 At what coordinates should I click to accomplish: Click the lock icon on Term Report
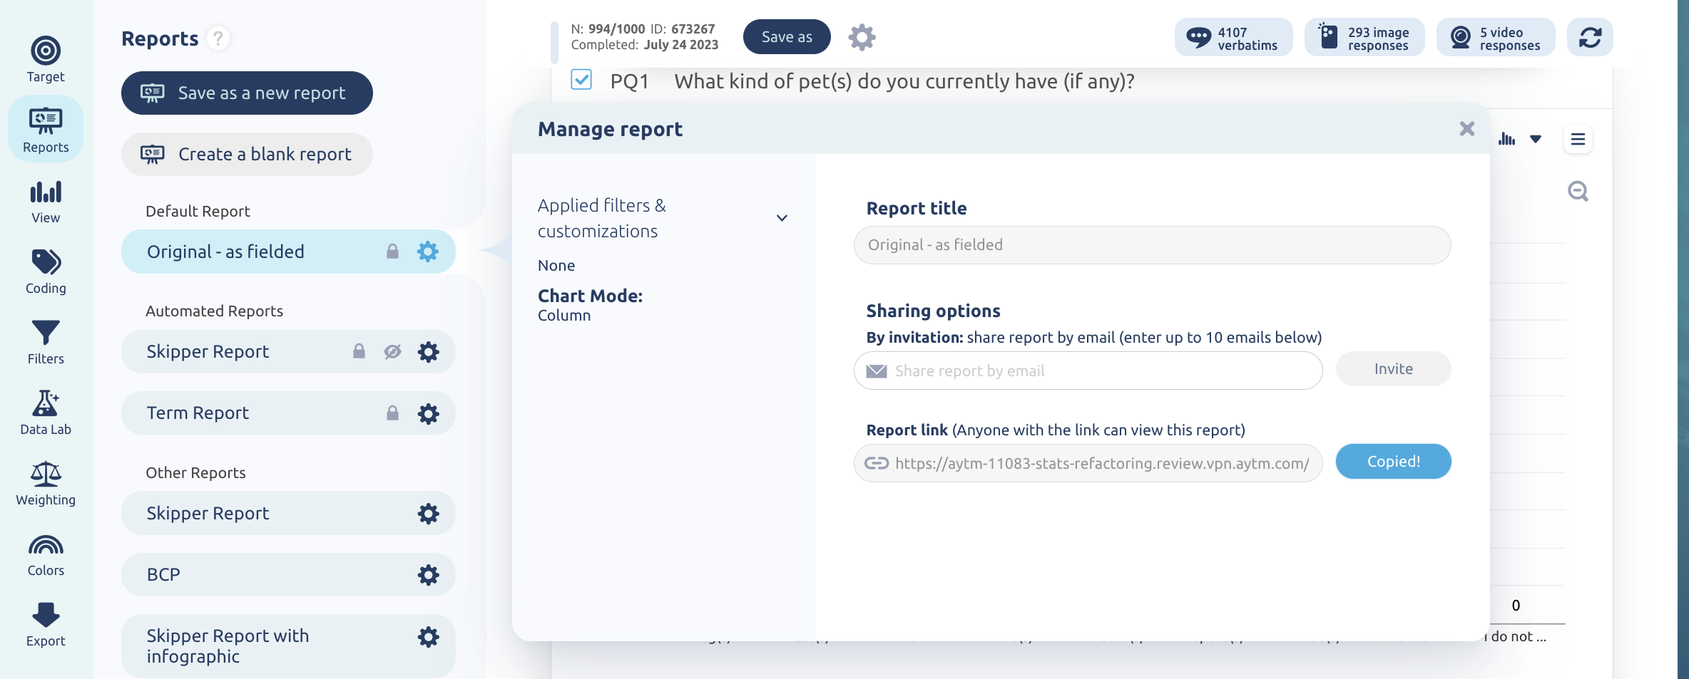(x=392, y=413)
